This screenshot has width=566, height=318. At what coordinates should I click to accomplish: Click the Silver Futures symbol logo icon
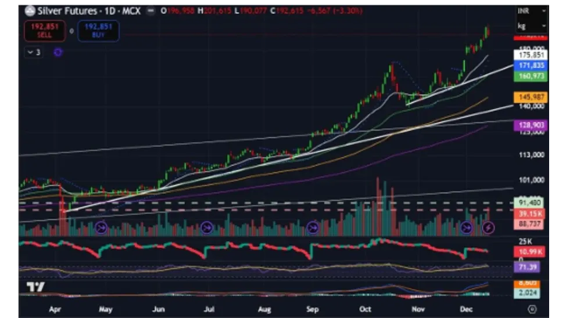pos(30,11)
